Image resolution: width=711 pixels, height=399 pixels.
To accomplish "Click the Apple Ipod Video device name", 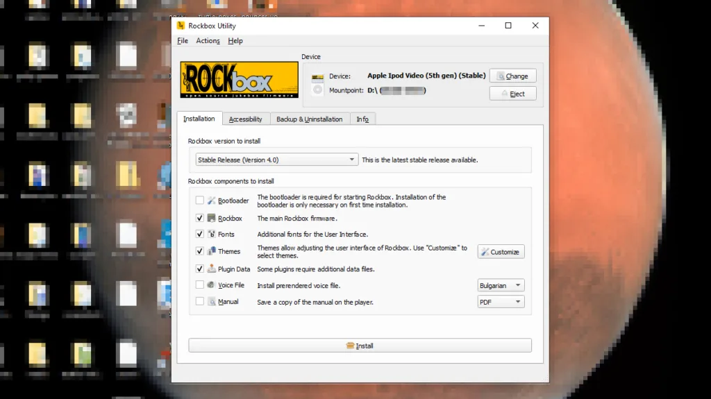I will [426, 76].
